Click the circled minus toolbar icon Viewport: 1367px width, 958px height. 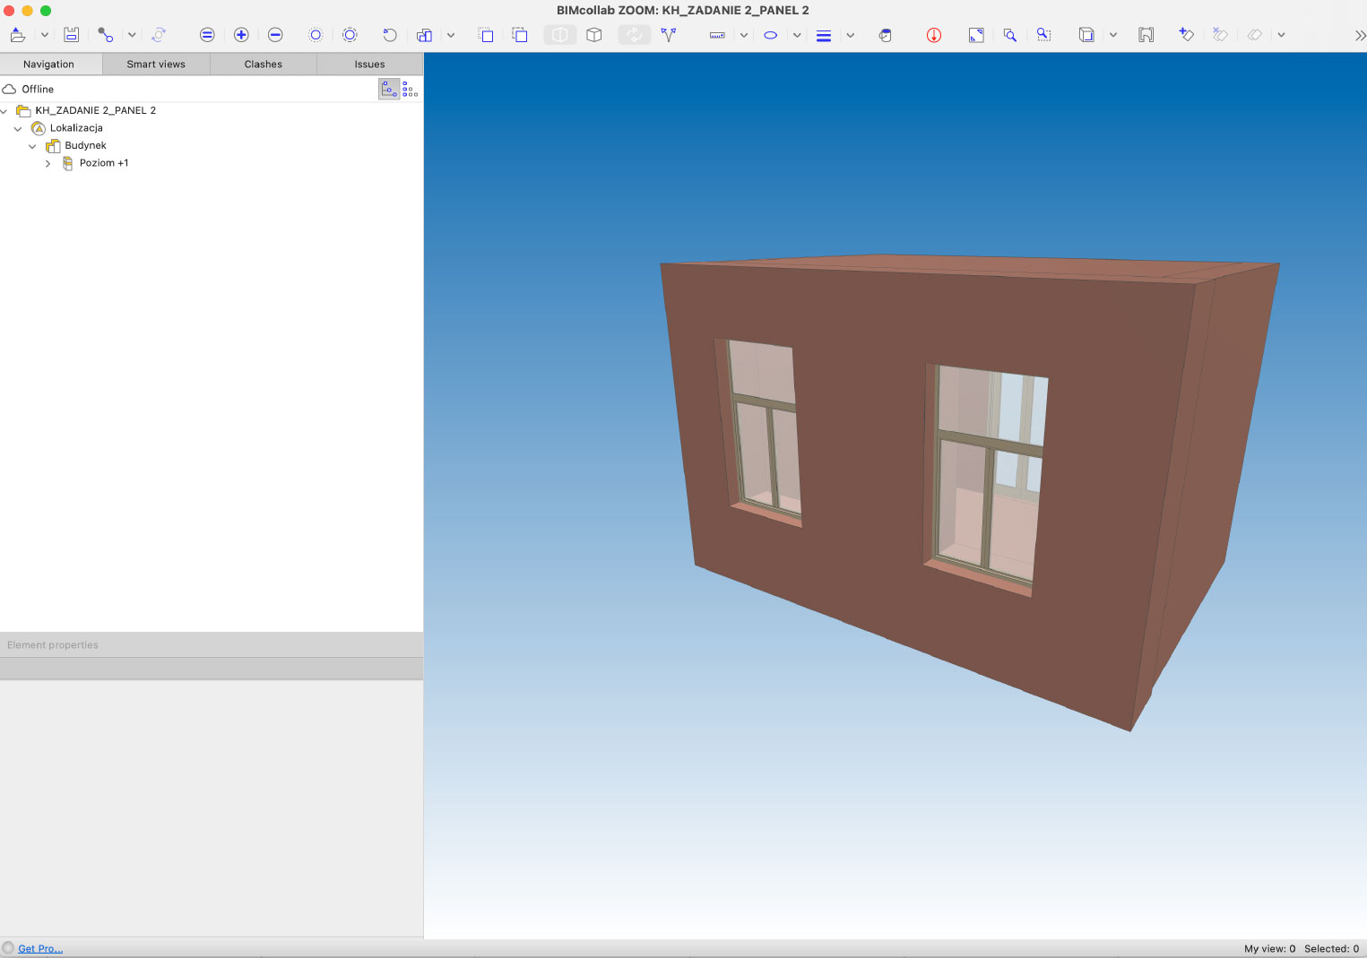pyautogui.click(x=275, y=35)
